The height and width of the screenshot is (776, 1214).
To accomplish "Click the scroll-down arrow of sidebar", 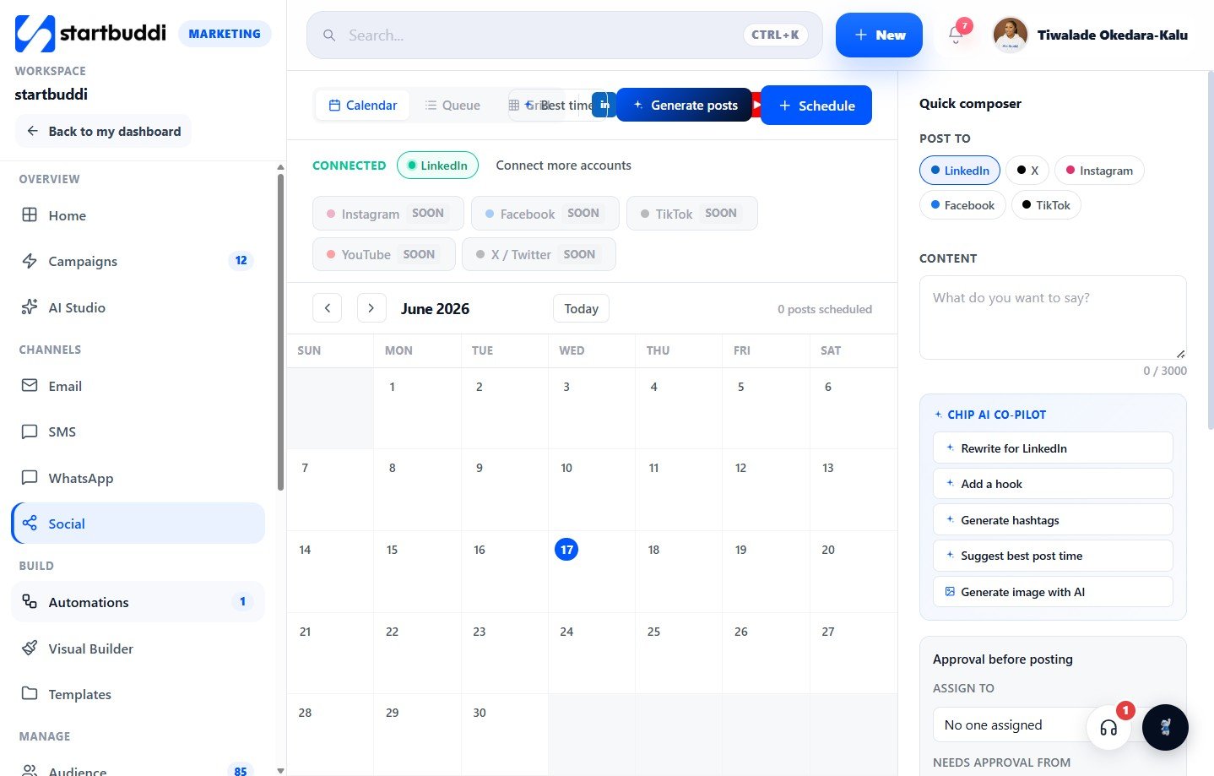I will (x=280, y=769).
